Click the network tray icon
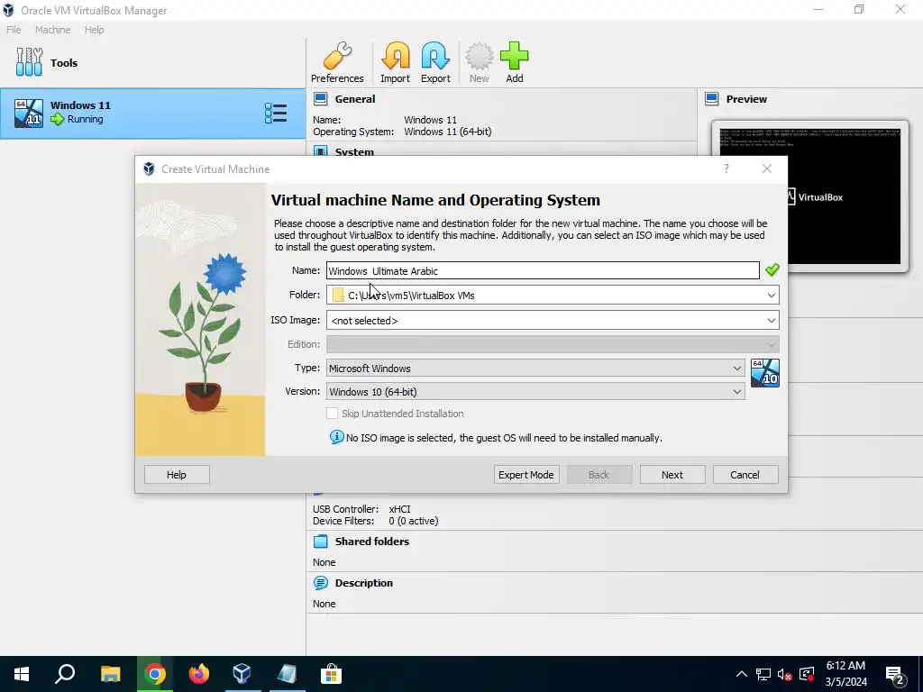Screen dimensions: 923x692 [763, 674]
